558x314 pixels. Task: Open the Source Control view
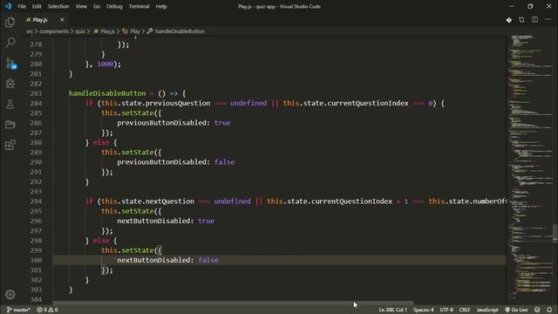pos(10,64)
